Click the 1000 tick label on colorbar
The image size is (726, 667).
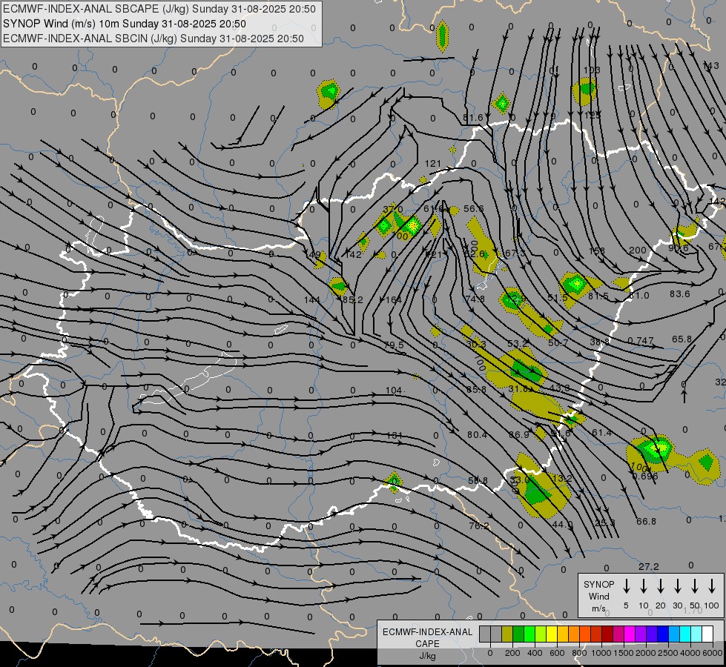(x=601, y=653)
